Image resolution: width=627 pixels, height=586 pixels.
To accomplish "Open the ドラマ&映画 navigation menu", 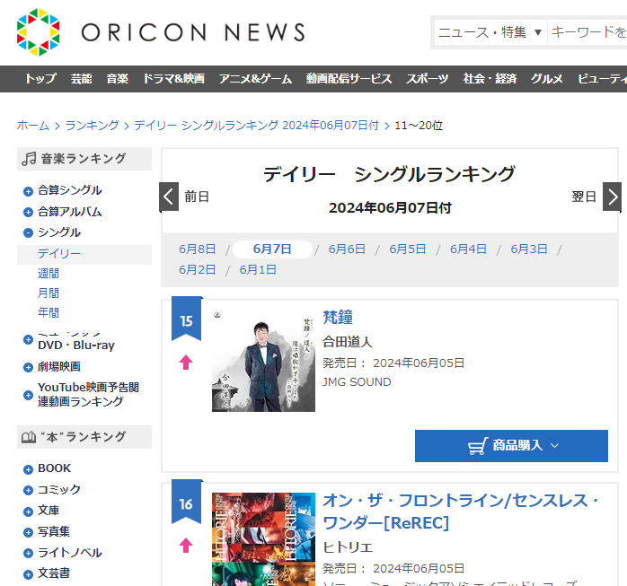I will coord(173,79).
